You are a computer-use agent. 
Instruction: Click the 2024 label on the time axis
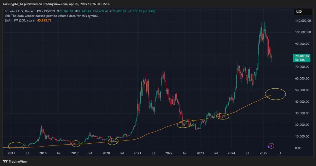click(232, 153)
